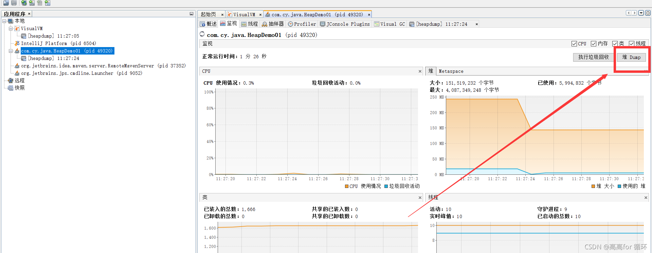This screenshot has width=652, height=253.
Task: Click the RemoteMavenServer Java icon
Action: 17,66
